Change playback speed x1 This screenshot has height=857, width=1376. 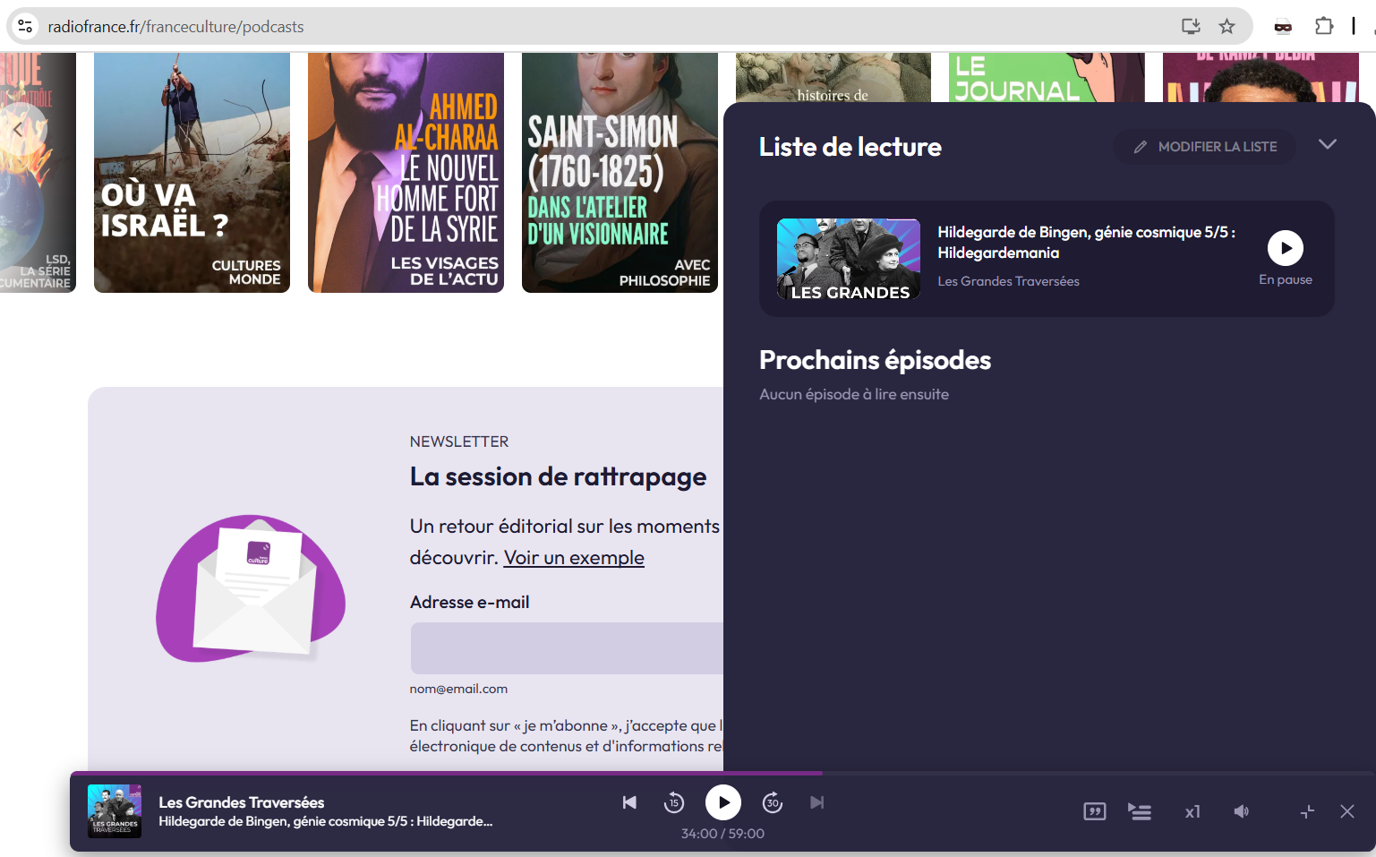coord(1192,811)
